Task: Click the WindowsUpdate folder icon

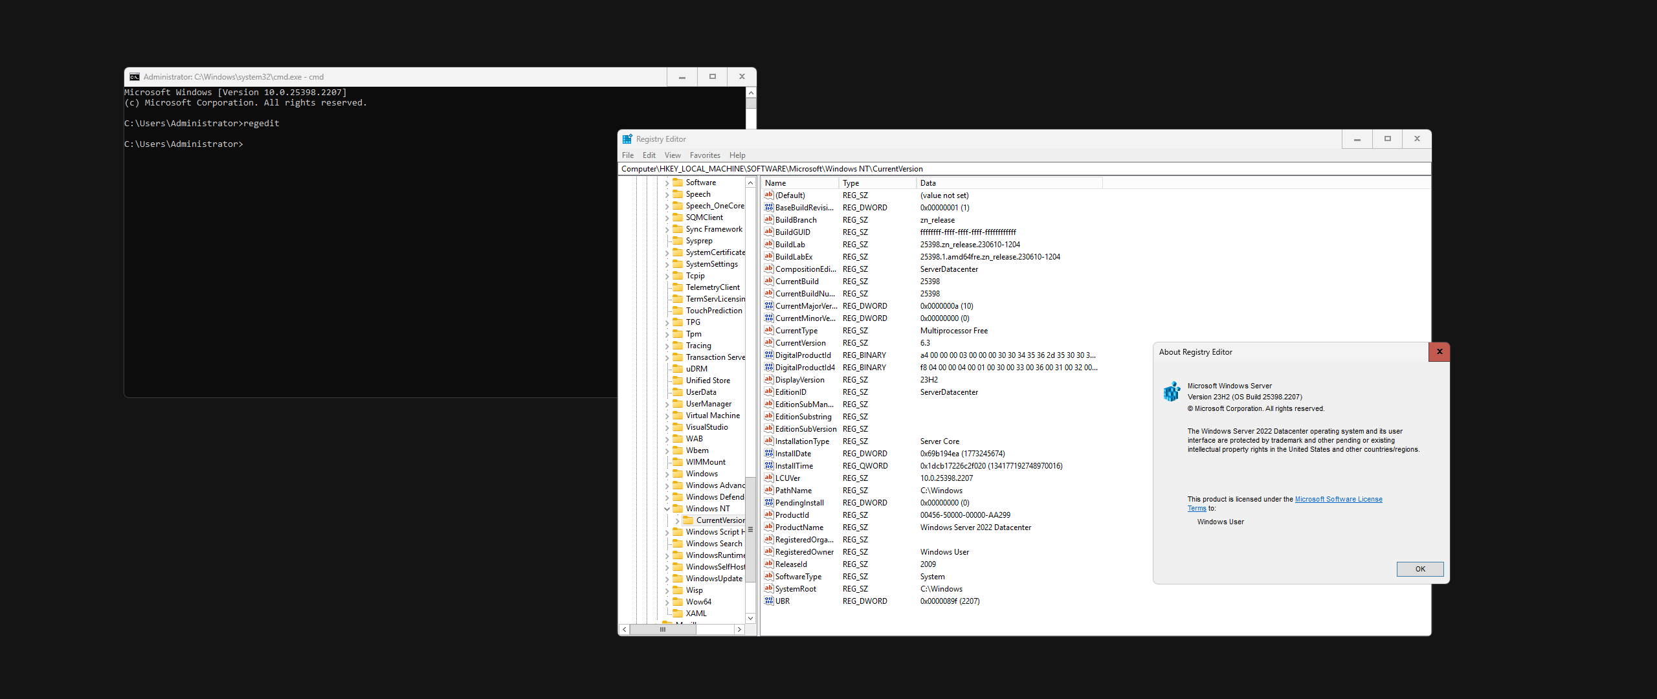Action: click(678, 579)
